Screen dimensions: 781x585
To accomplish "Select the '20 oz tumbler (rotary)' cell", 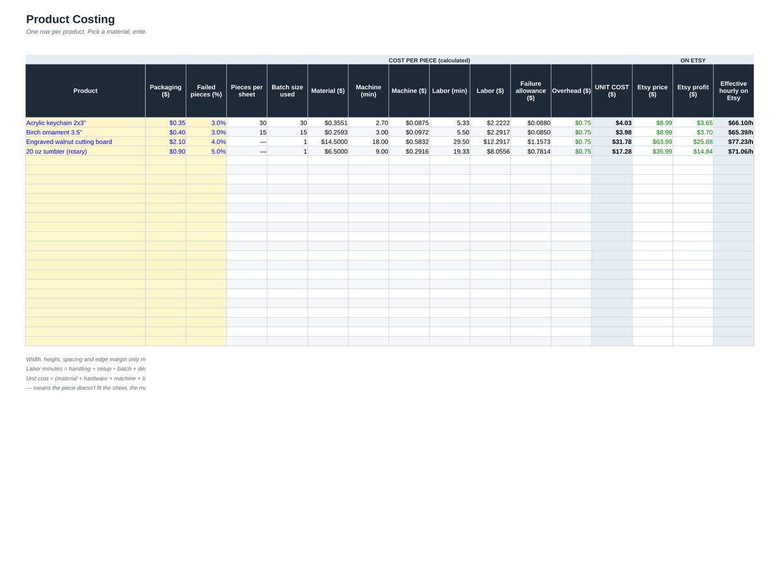I will click(85, 151).
